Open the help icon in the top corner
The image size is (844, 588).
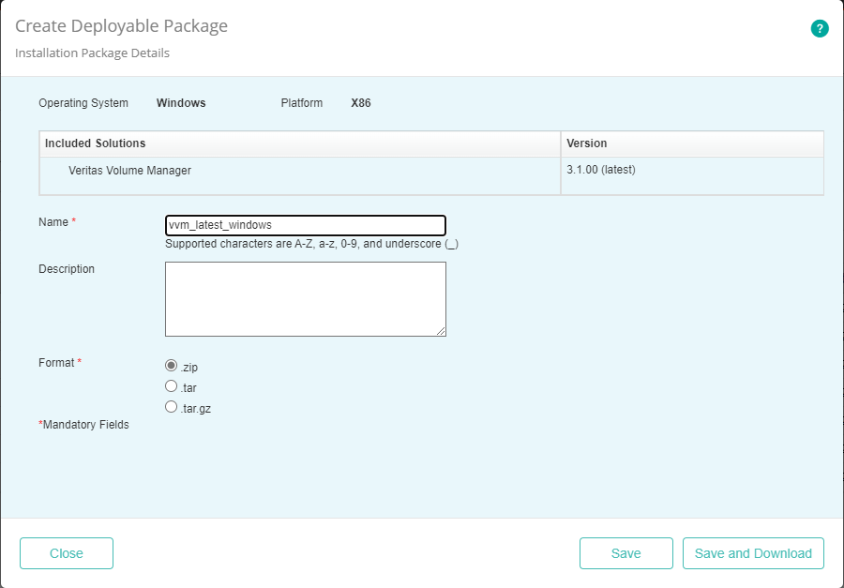[820, 28]
